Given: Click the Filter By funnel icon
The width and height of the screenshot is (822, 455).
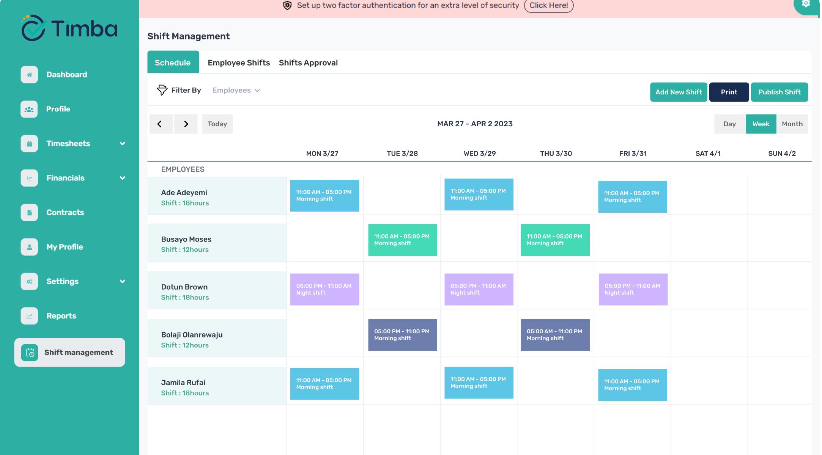Looking at the screenshot, I should (x=162, y=90).
